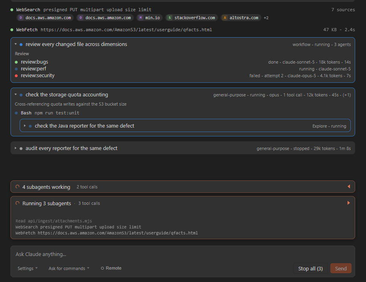This screenshot has width=366, height=282.
Task: Click the M favicon of min.io
Action: pyautogui.click(x=141, y=18)
